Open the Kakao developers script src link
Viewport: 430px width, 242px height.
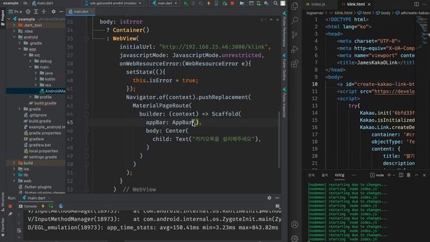point(394,91)
